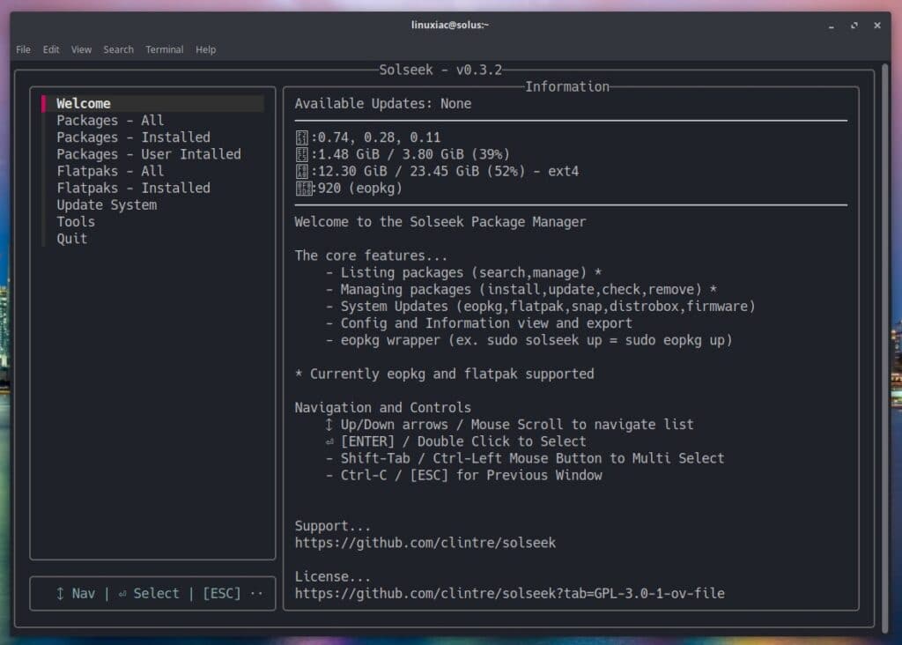Image resolution: width=902 pixels, height=645 pixels.
Task: Open the Solseek support GitHub link
Action: (x=426, y=542)
